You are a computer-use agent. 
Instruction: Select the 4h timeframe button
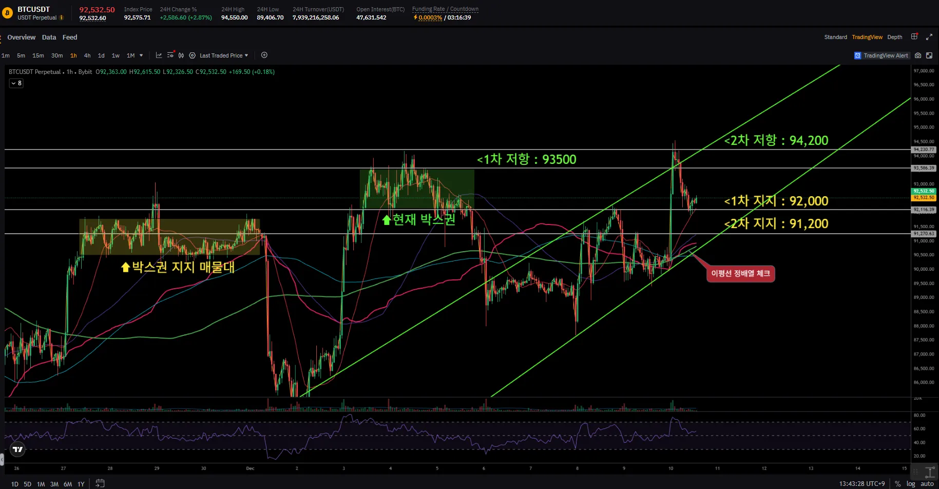coord(87,55)
